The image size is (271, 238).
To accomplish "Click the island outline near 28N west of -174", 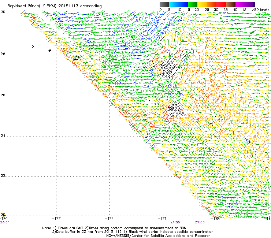I will pos(77,58).
